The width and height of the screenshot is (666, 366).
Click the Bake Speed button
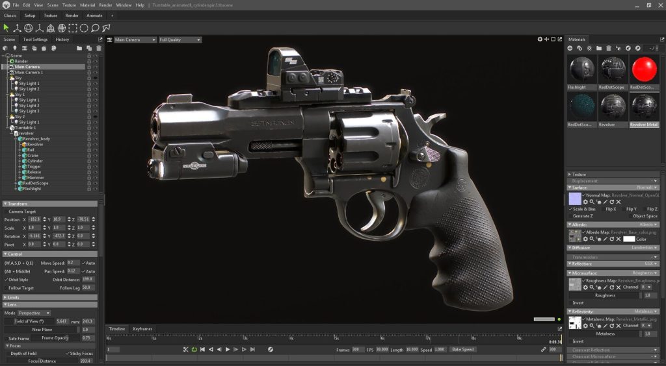[x=462, y=349]
